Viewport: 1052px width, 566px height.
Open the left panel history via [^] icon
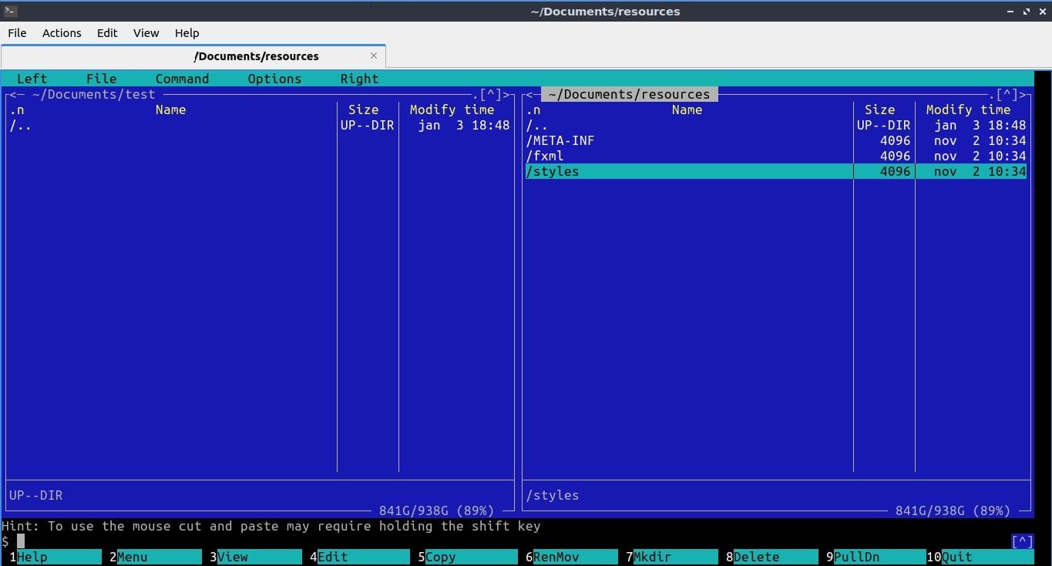pyautogui.click(x=491, y=94)
